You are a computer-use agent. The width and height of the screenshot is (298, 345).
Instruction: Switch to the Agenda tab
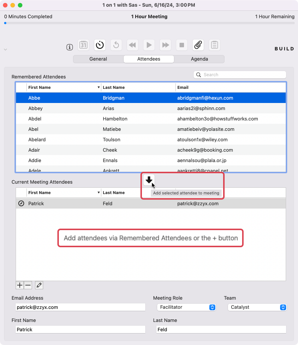point(199,59)
